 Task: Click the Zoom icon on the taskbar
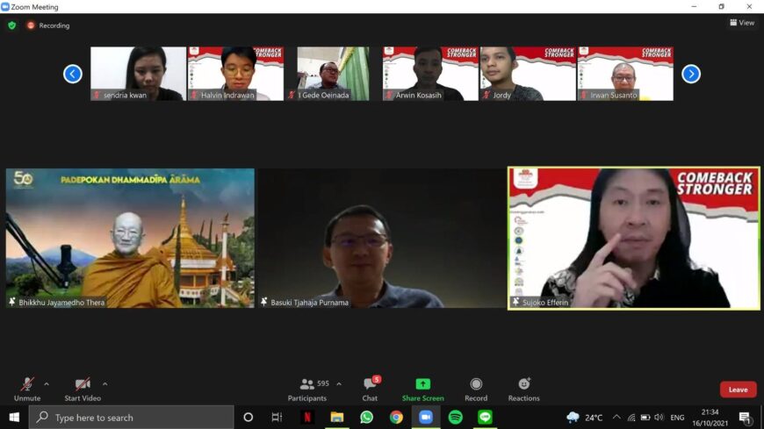pyautogui.click(x=426, y=418)
